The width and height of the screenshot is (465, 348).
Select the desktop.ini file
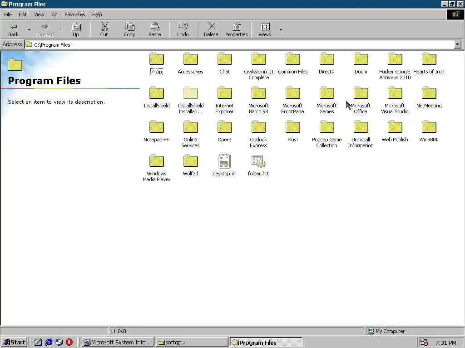coord(224,166)
